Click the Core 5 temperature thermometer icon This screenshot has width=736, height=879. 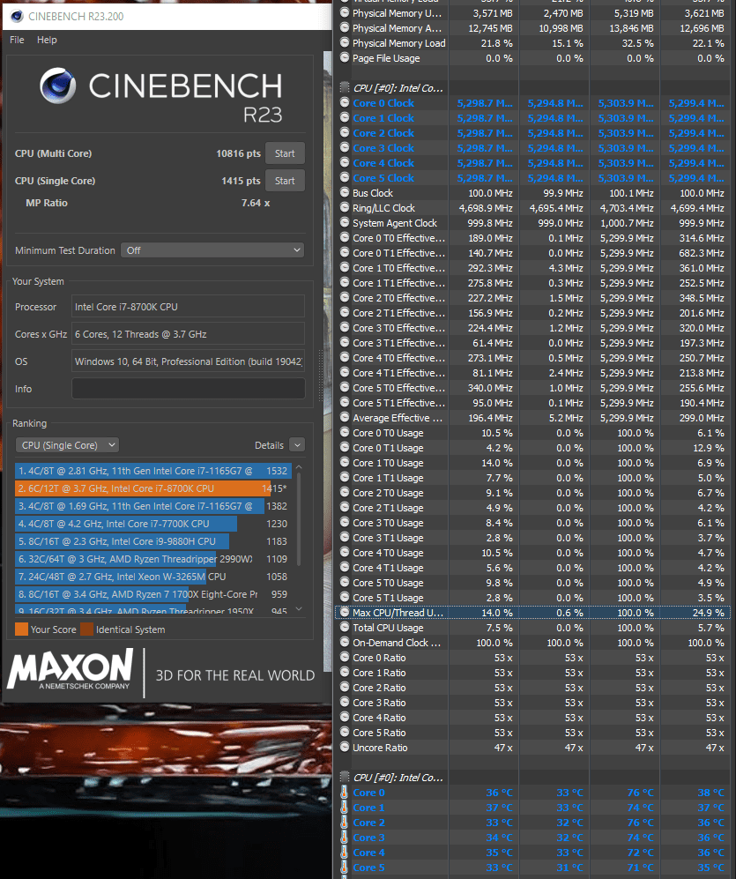[345, 868]
